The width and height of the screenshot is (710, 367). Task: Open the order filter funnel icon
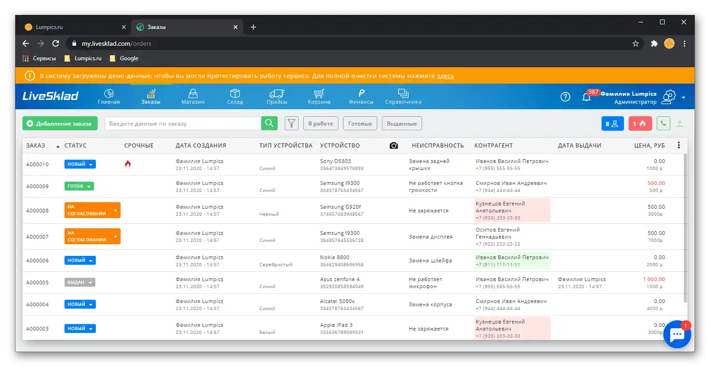(x=291, y=123)
